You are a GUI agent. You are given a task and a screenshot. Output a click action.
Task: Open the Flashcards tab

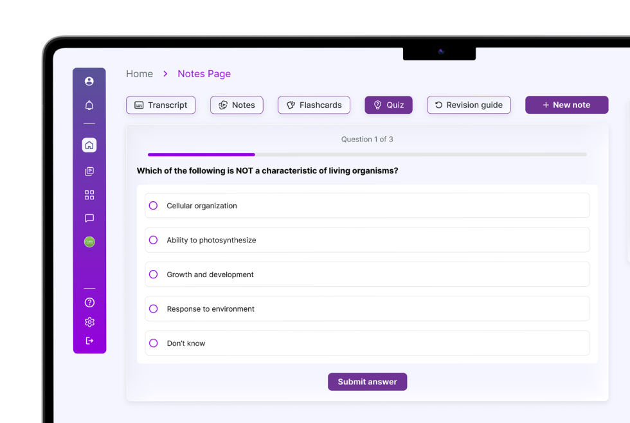point(314,105)
